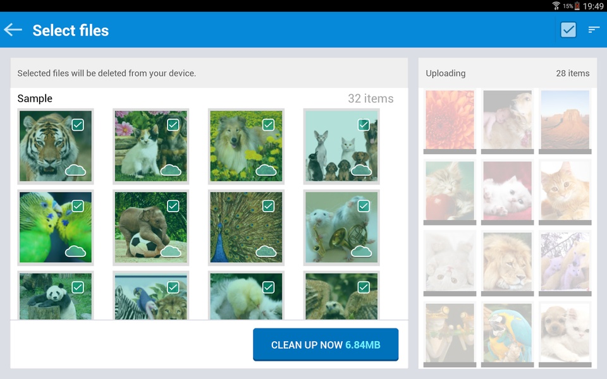Screen dimensions: 607x379
Task: Uncheck the tiger photo checkbox
Action: tap(78, 125)
